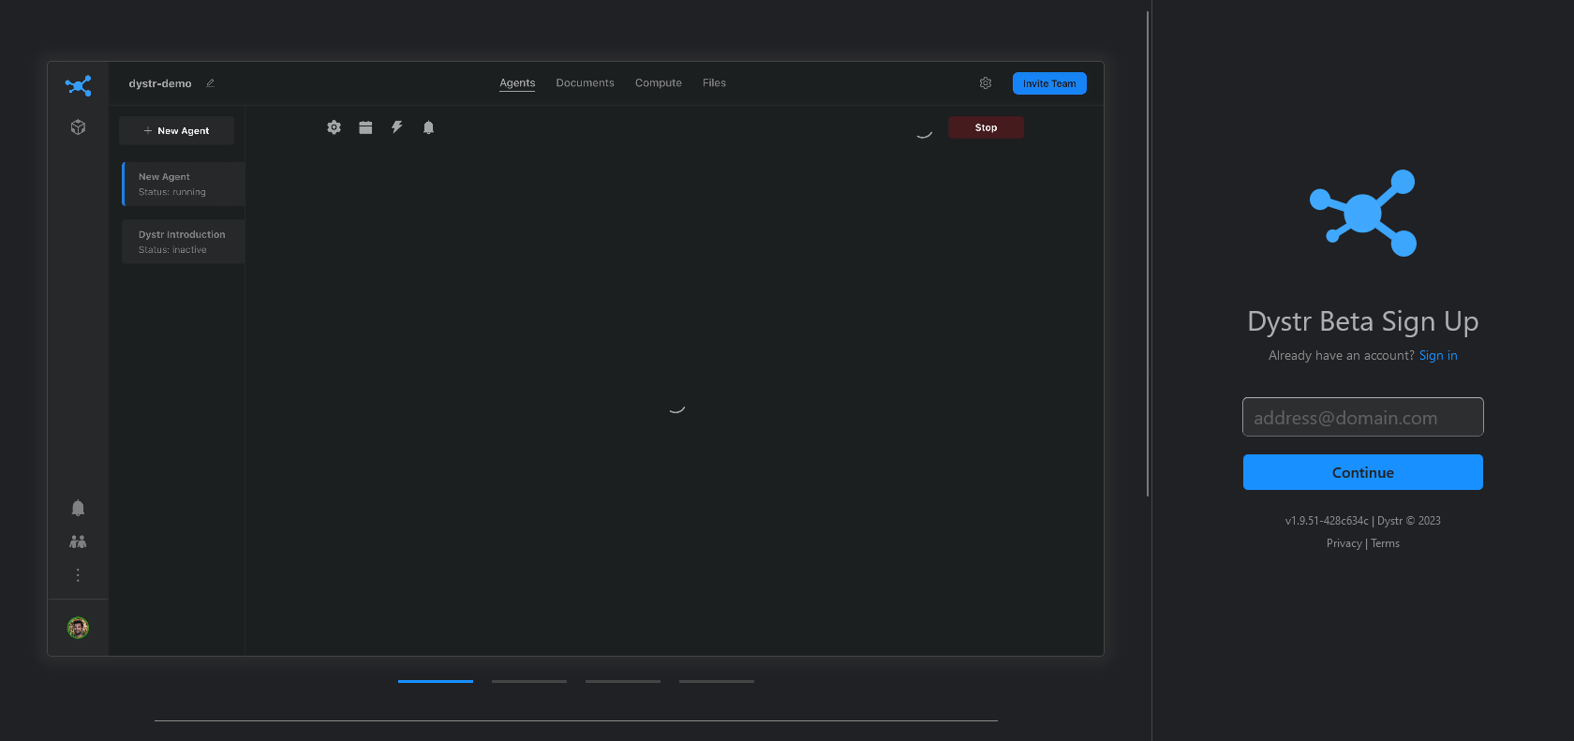
Task: Select the running New Agent list item
Action: pyautogui.click(x=184, y=184)
